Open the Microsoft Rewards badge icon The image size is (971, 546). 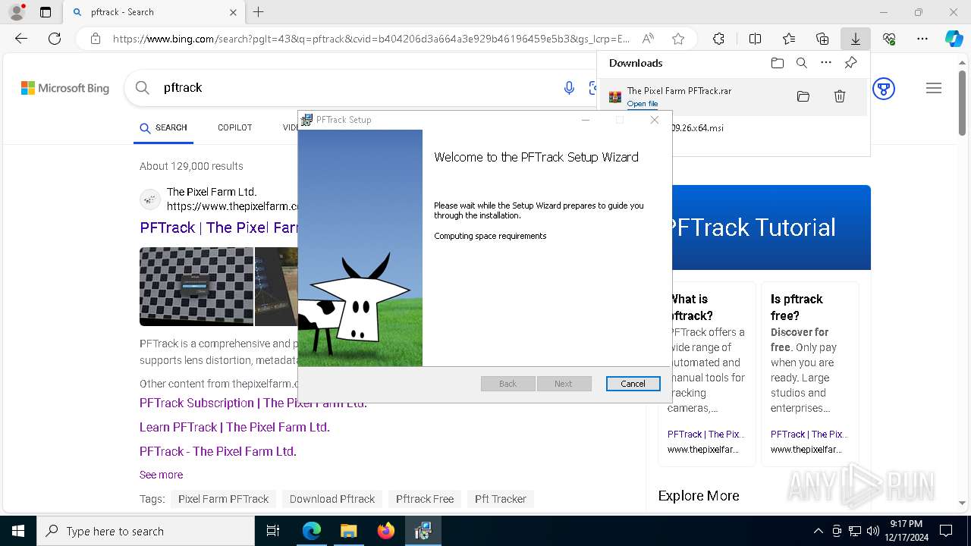[884, 89]
